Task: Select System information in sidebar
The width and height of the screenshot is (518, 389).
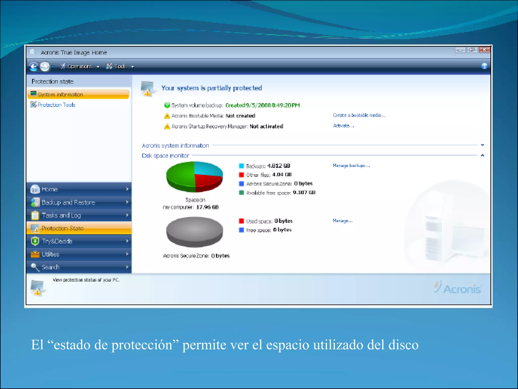Action: [78, 94]
